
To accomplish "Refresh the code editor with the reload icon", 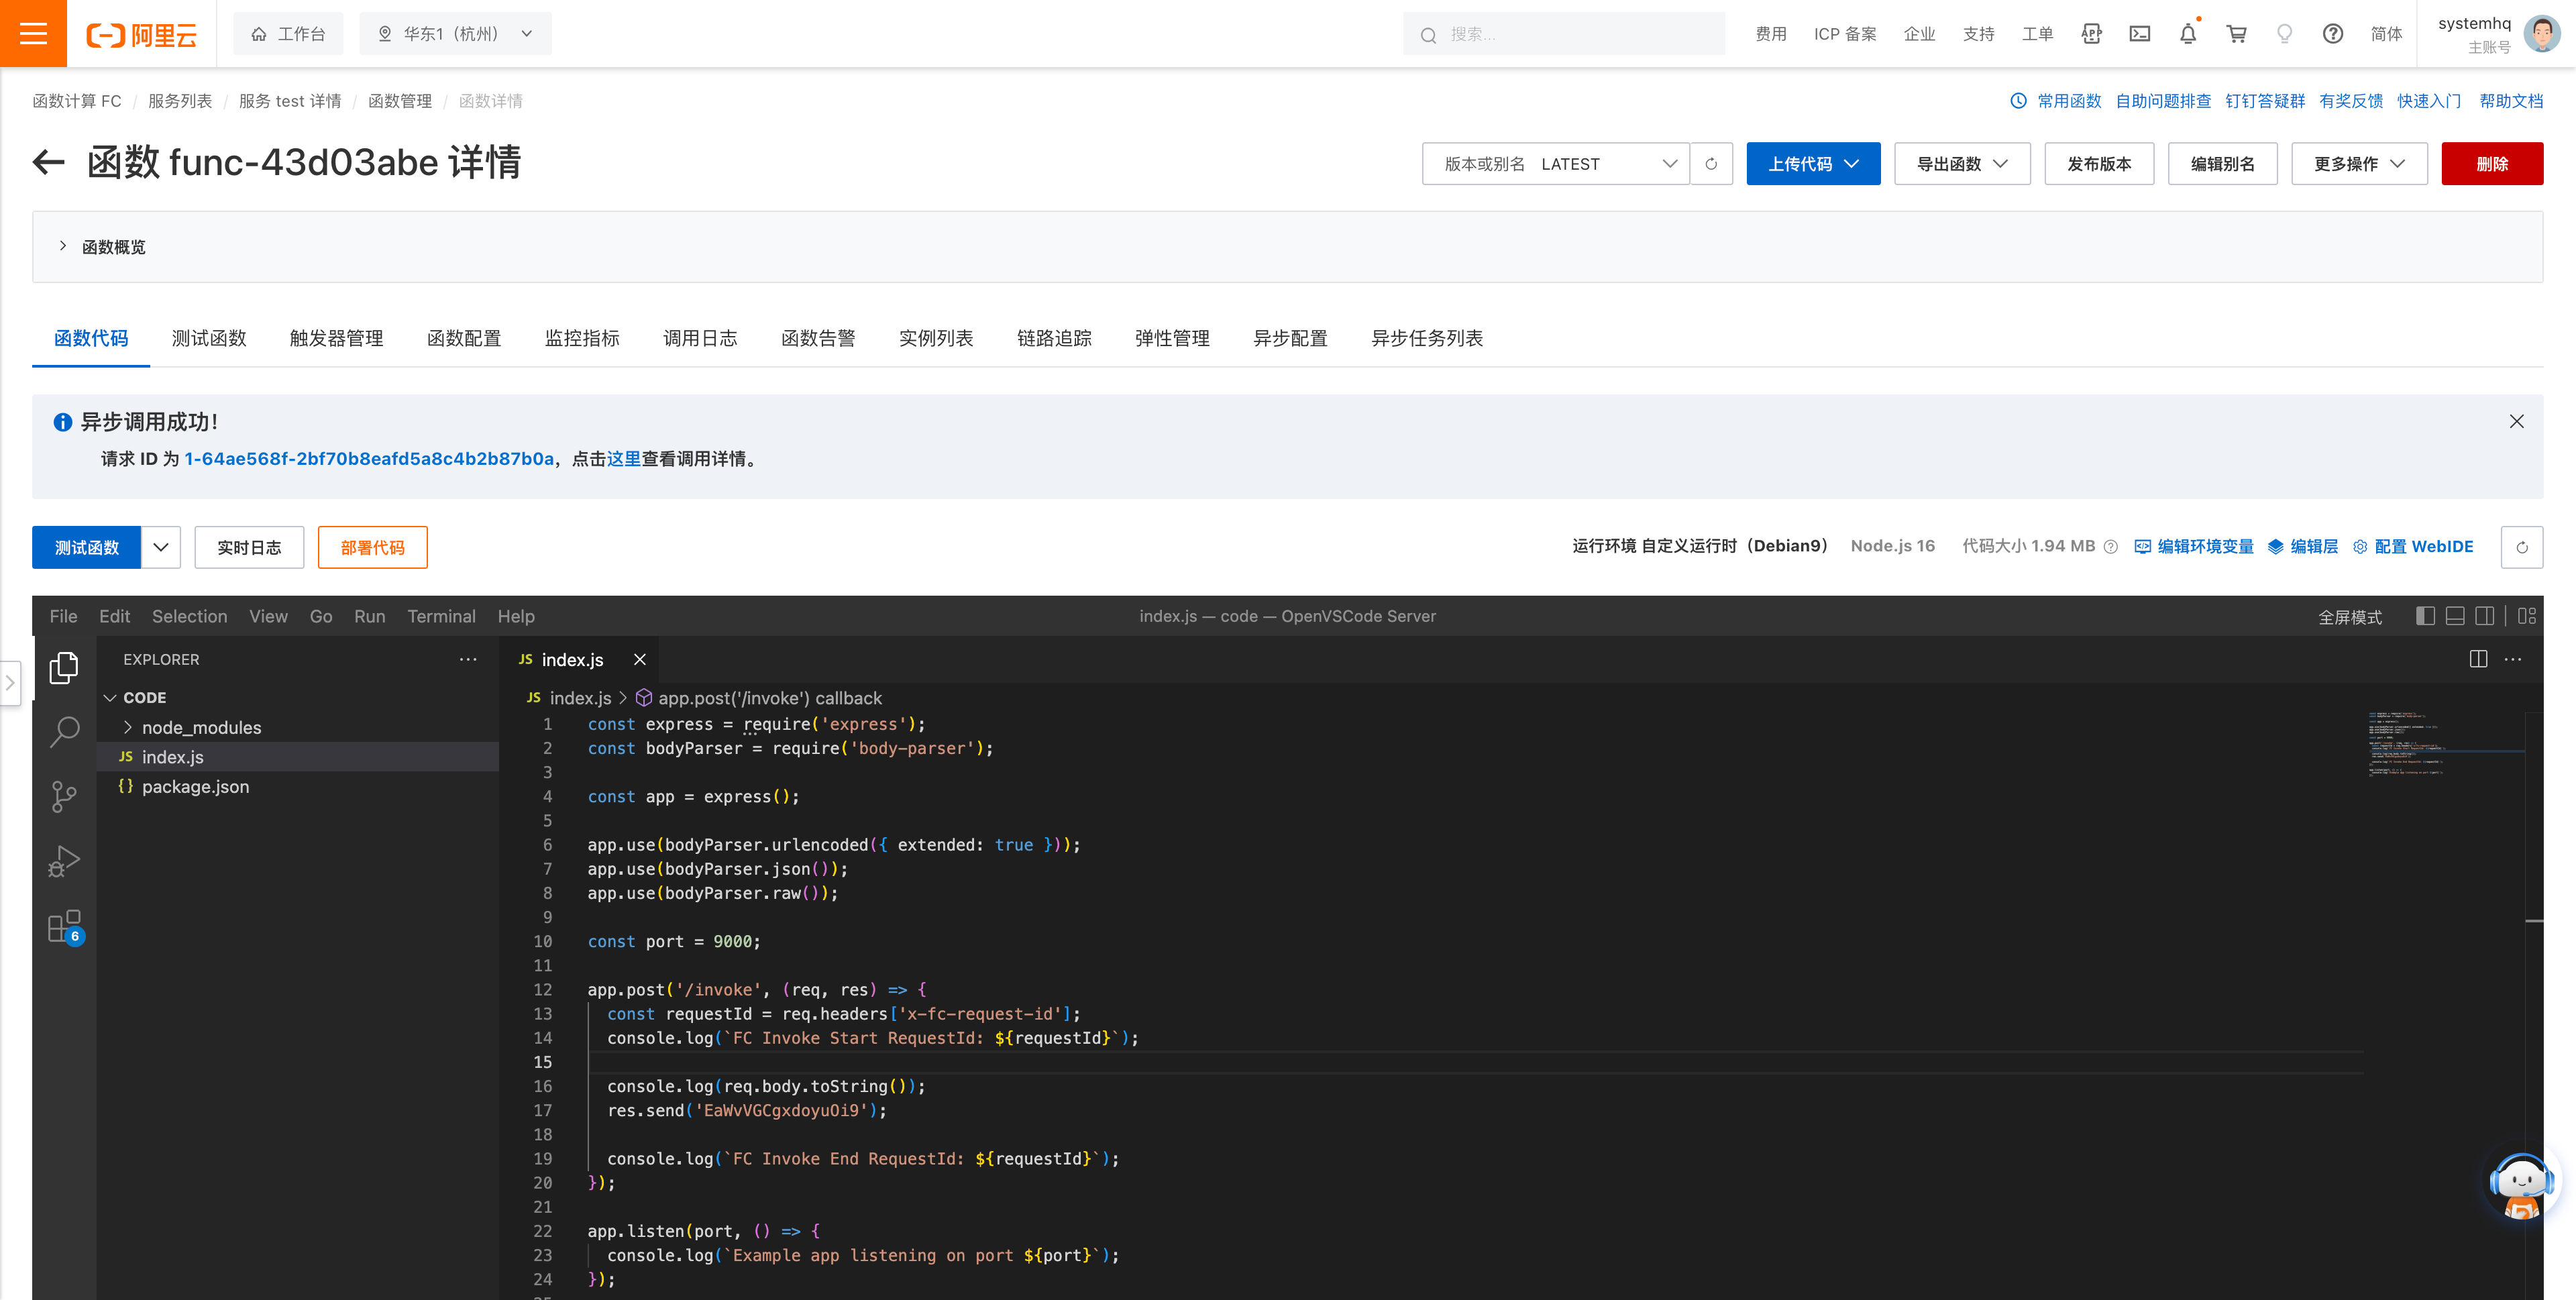I will (2523, 547).
